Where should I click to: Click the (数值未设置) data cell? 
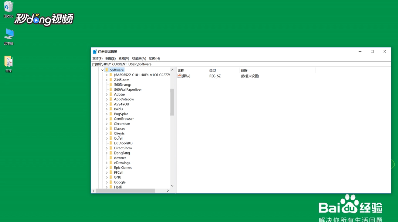click(x=250, y=76)
